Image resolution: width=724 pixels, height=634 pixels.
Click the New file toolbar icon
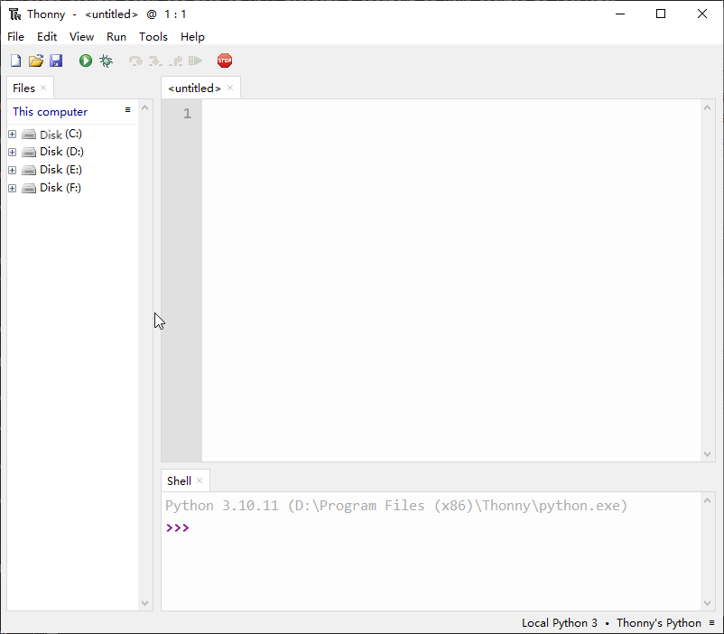tap(15, 61)
